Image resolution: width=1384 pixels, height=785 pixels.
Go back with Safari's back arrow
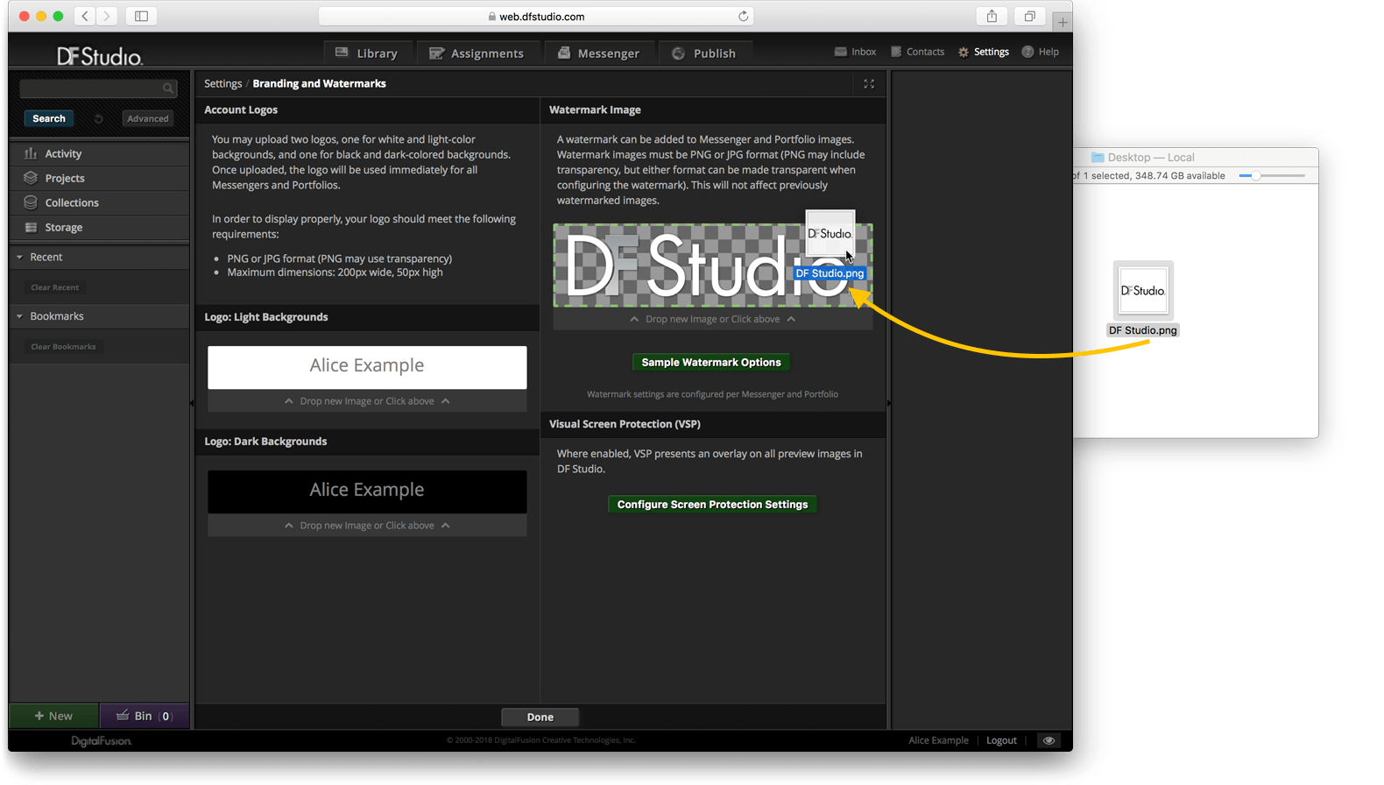(x=85, y=16)
